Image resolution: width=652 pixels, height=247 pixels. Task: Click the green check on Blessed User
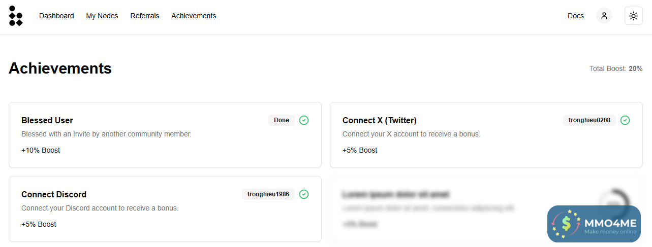304,120
